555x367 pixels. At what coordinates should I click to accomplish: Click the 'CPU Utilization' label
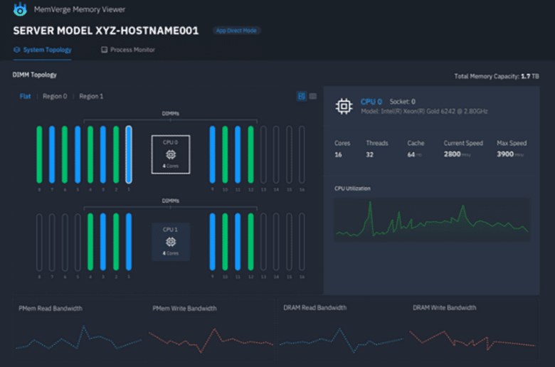click(x=352, y=188)
